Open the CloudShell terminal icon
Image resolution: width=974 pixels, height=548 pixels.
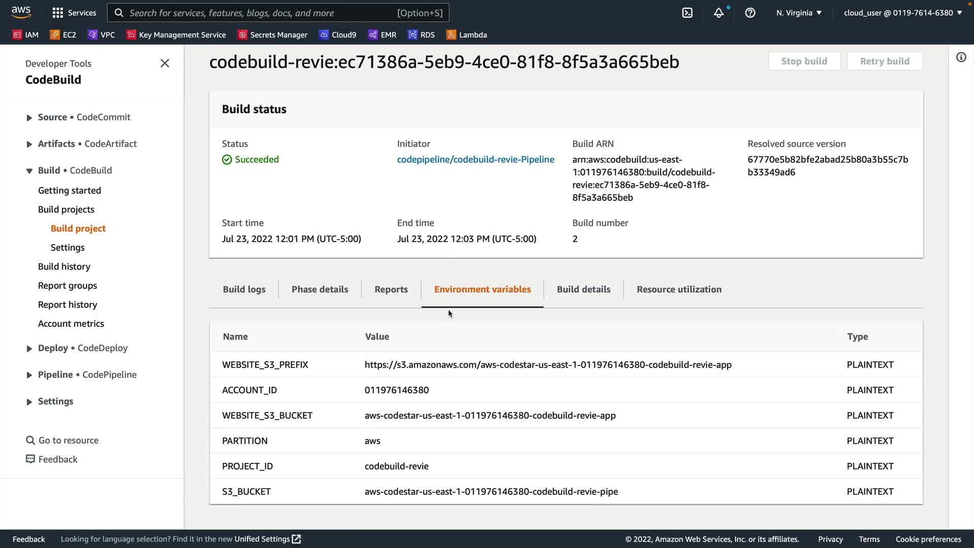pyautogui.click(x=687, y=13)
